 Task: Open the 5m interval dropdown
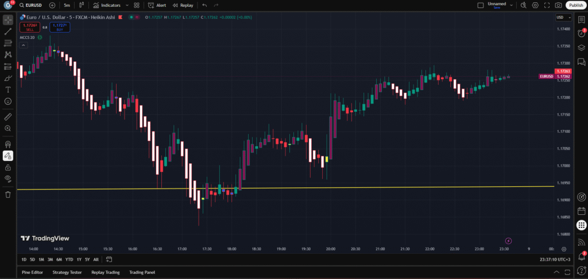pos(67,5)
